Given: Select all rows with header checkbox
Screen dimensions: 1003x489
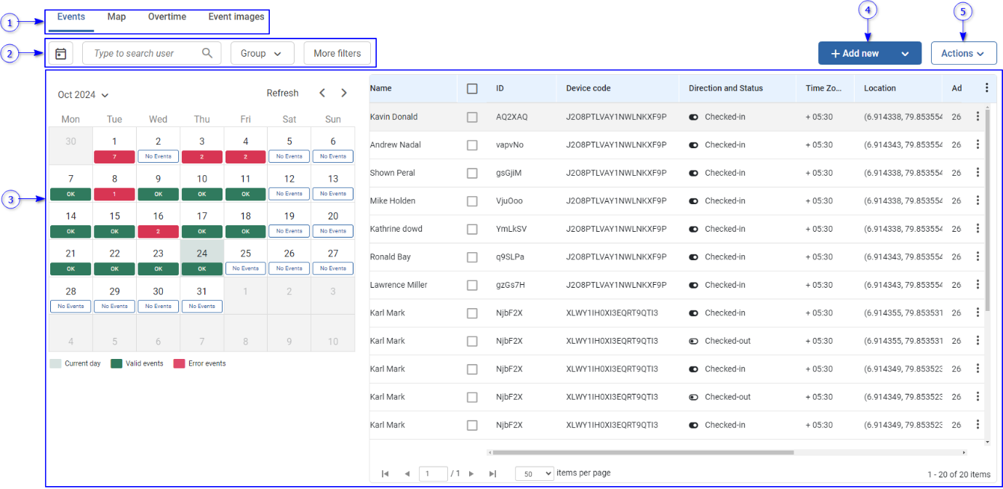Looking at the screenshot, I should point(472,89).
